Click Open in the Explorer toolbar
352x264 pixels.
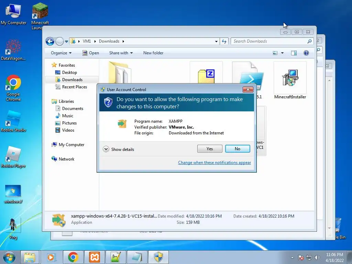click(x=91, y=53)
